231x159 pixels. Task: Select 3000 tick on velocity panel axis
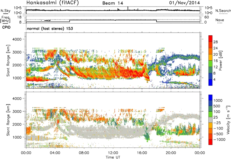[17, 111]
